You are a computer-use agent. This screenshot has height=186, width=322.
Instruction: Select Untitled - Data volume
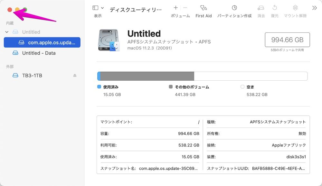(x=39, y=53)
